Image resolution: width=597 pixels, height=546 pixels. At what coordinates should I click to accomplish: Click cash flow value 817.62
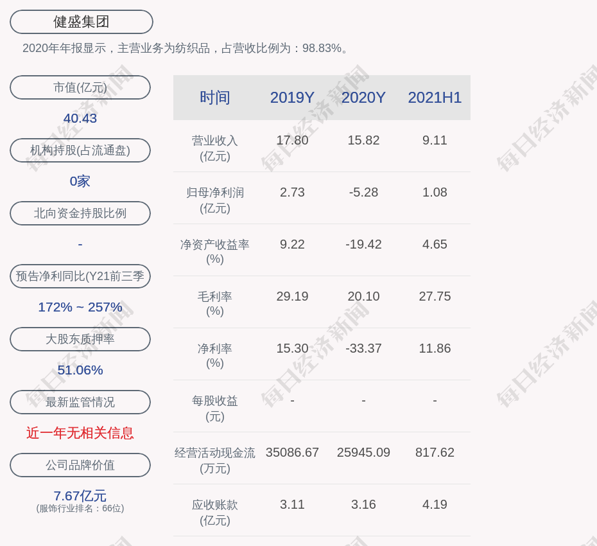pyautogui.click(x=435, y=452)
